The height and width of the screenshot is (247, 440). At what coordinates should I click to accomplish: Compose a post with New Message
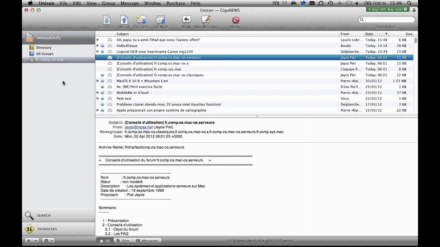[206, 20]
